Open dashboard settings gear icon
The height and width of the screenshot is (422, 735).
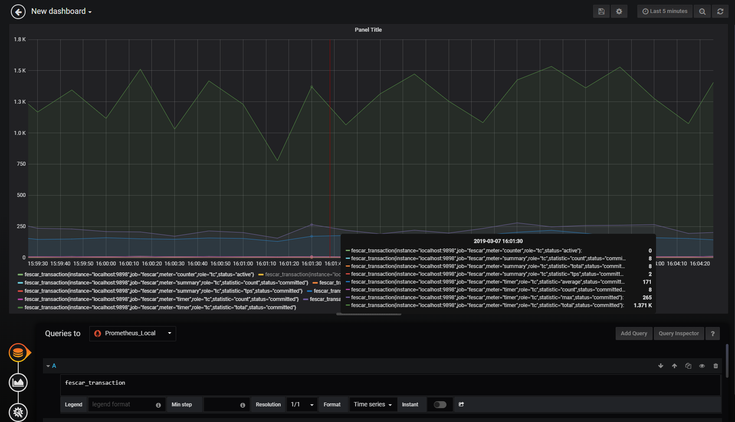pyautogui.click(x=619, y=11)
